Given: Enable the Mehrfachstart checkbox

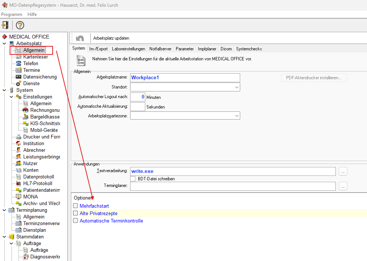Looking at the screenshot, I should coord(76,206).
